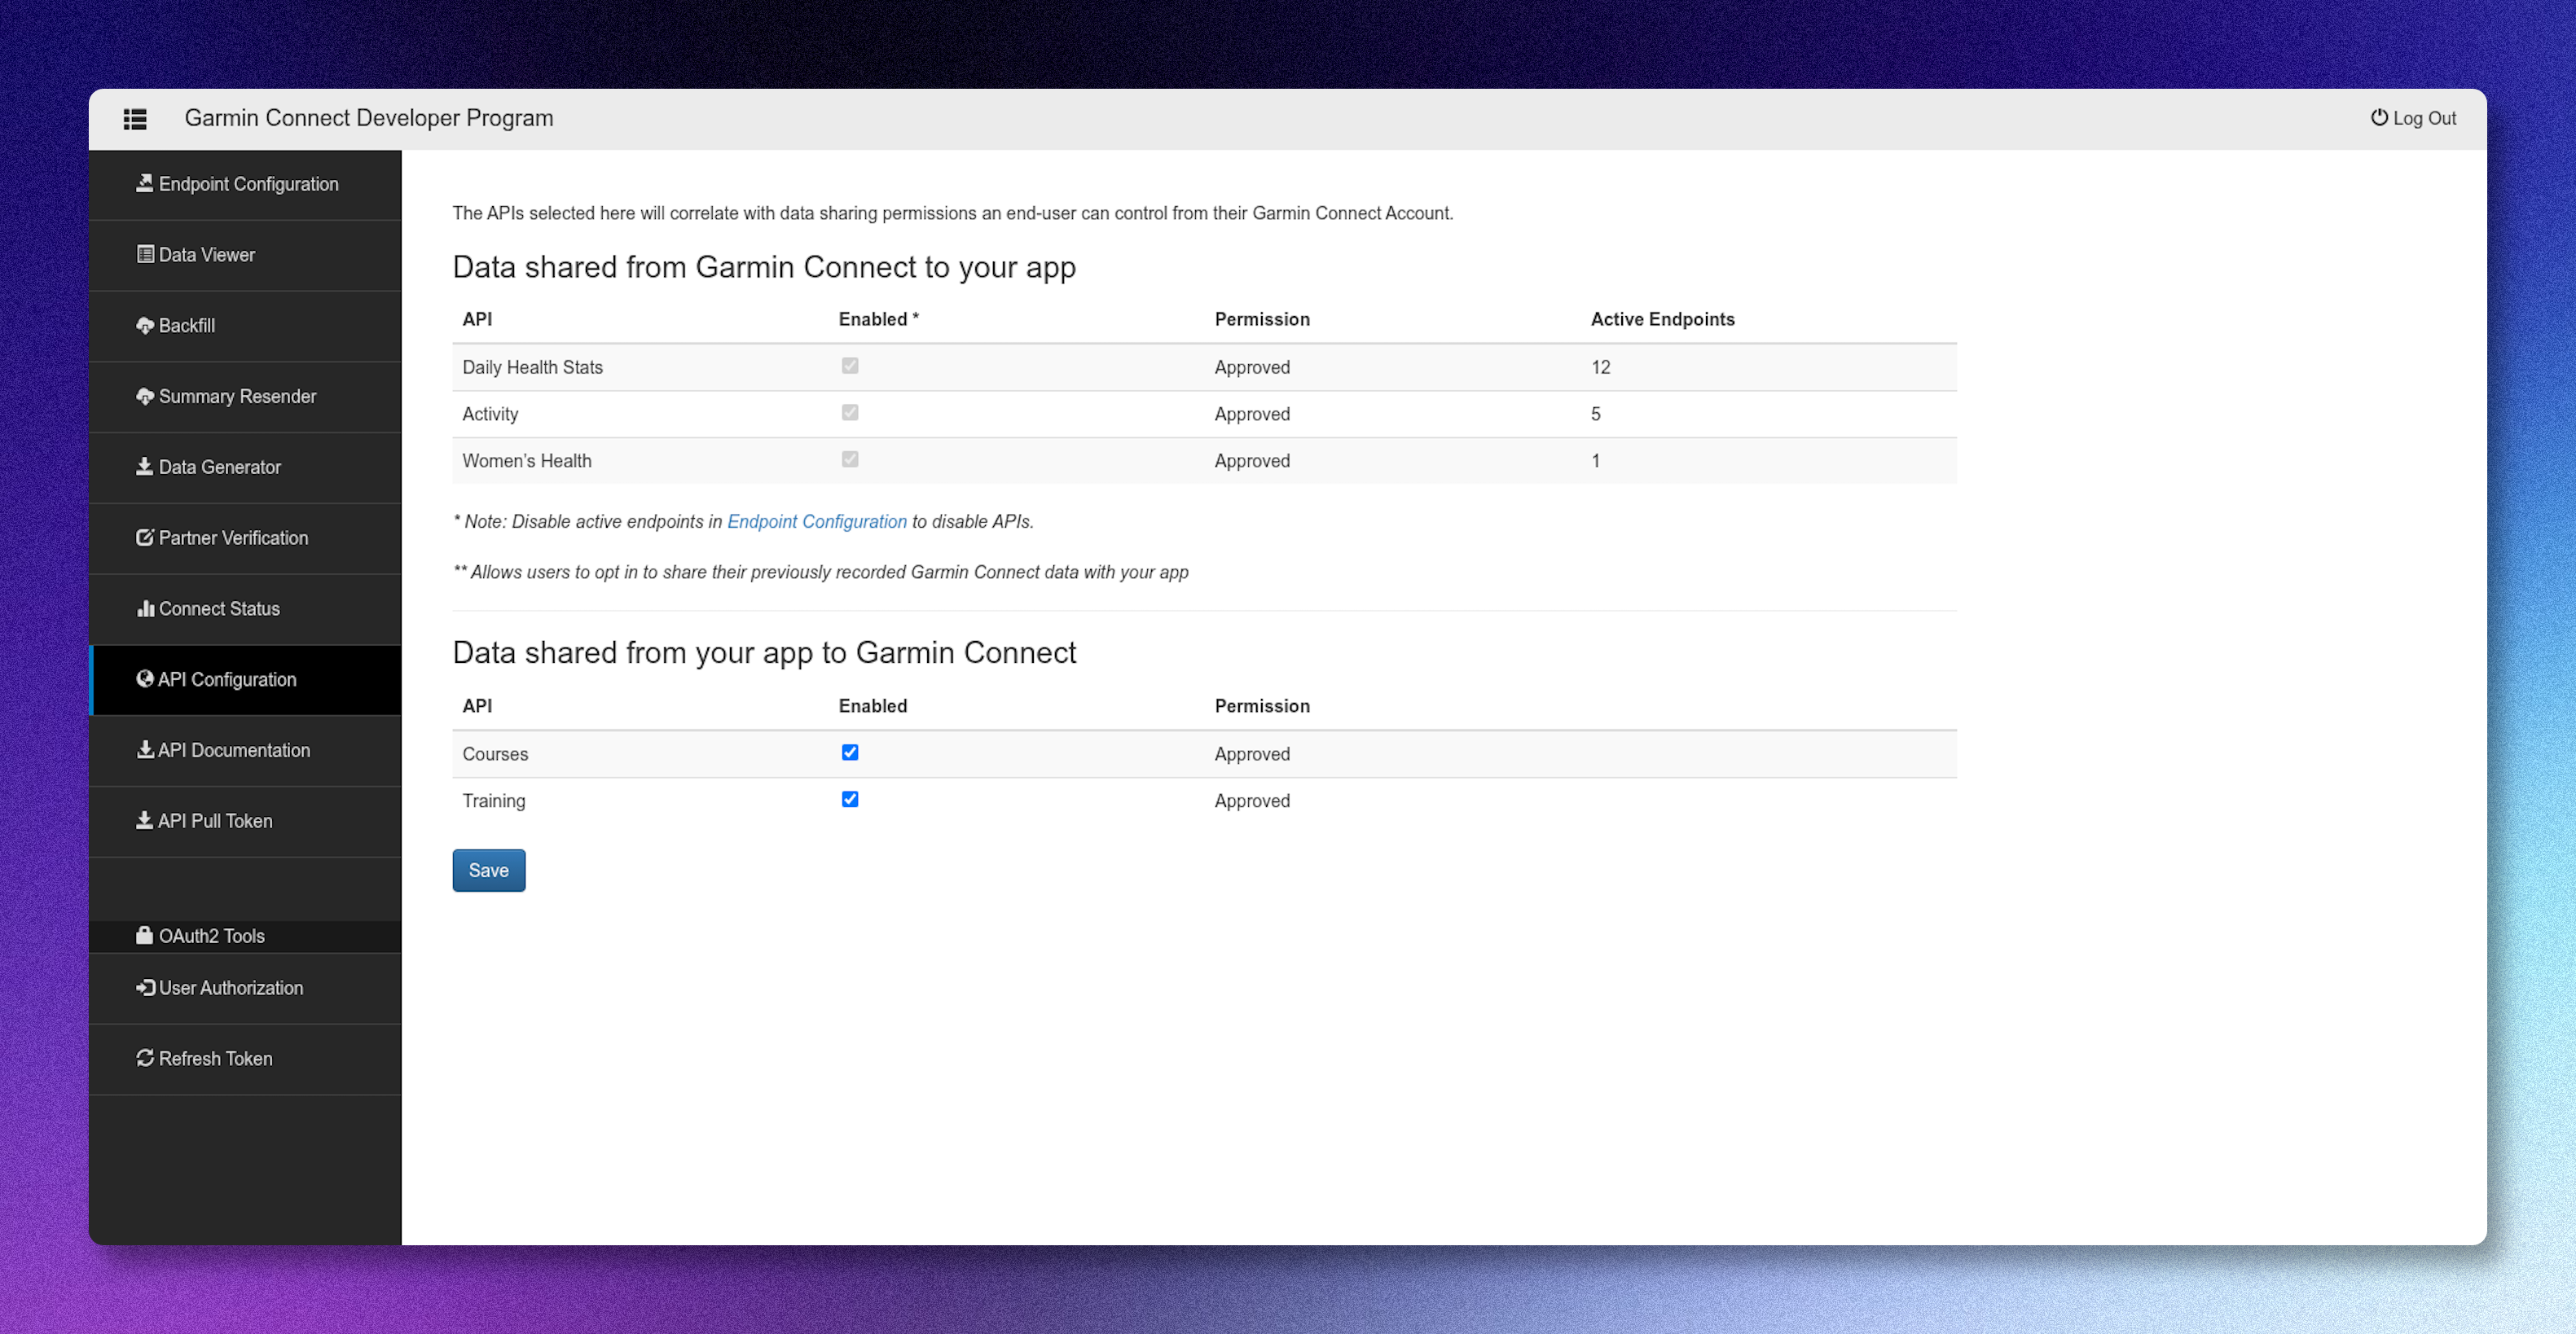The image size is (2576, 1334).
Task: Toggle Women's Health enabled checkbox
Action: (x=850, y=459)
